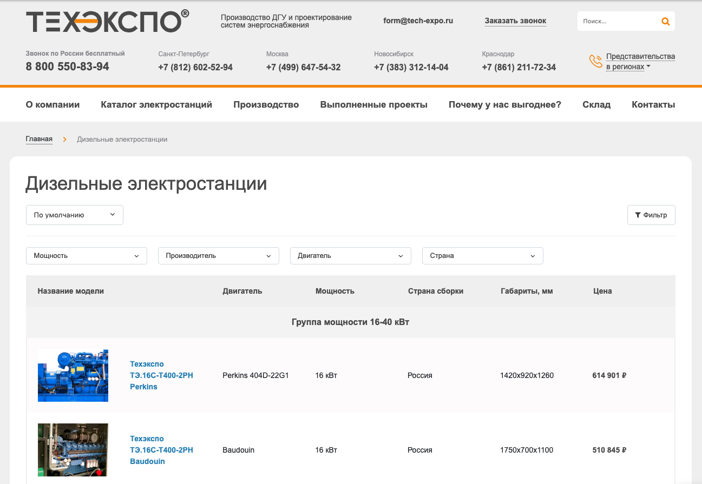The image size is (702, 484).
Task: Call Krasnodar number +7 (861) 211-72-34
Action: [x=519, y=68]
